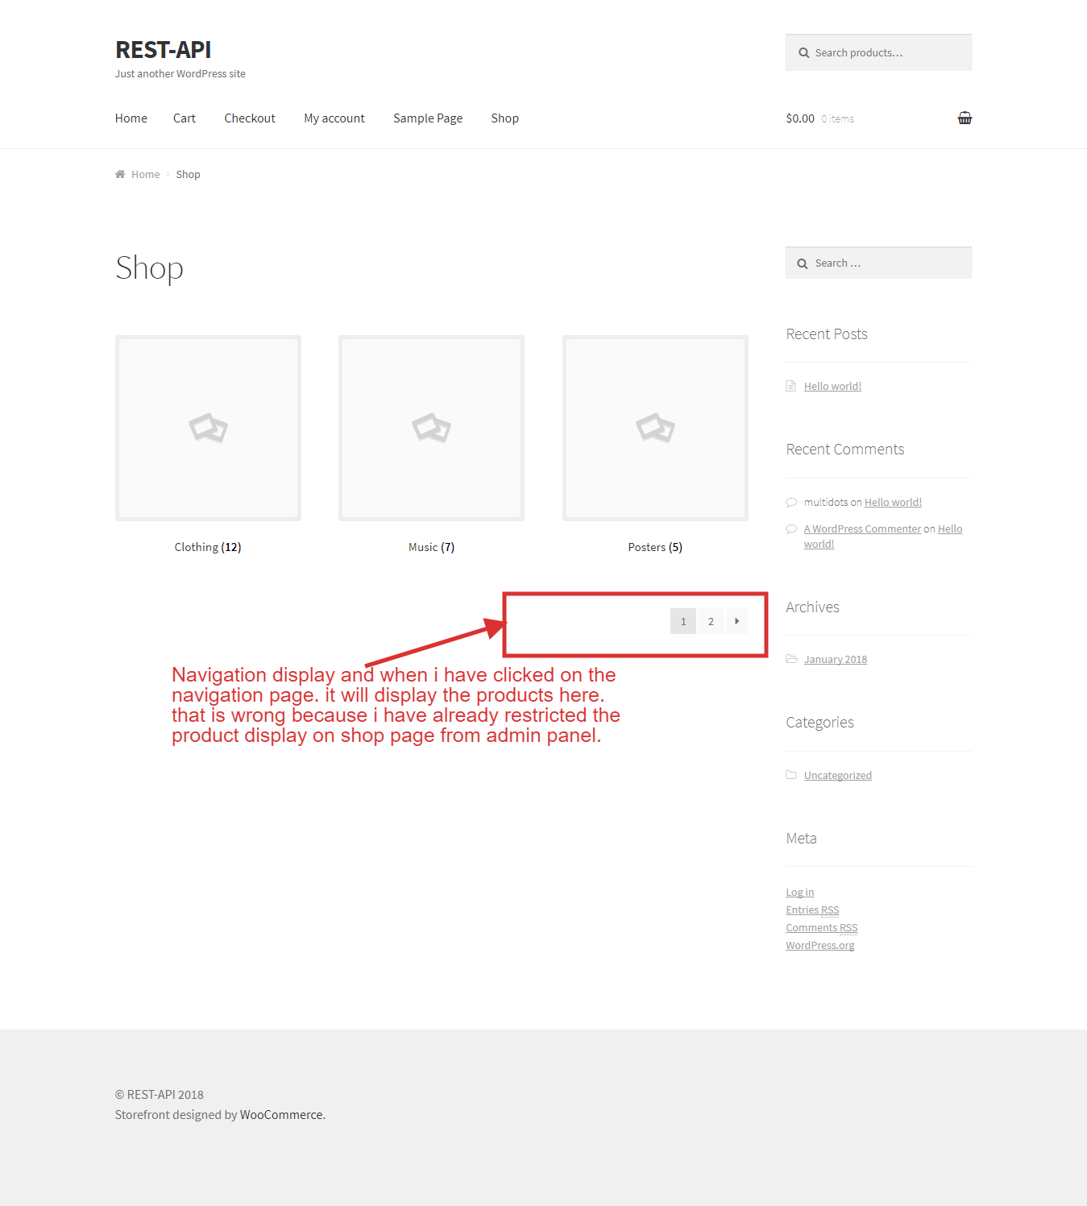1087x1206 pixels.
Task: Click the Log in link
Action: (x=800, y=892)
